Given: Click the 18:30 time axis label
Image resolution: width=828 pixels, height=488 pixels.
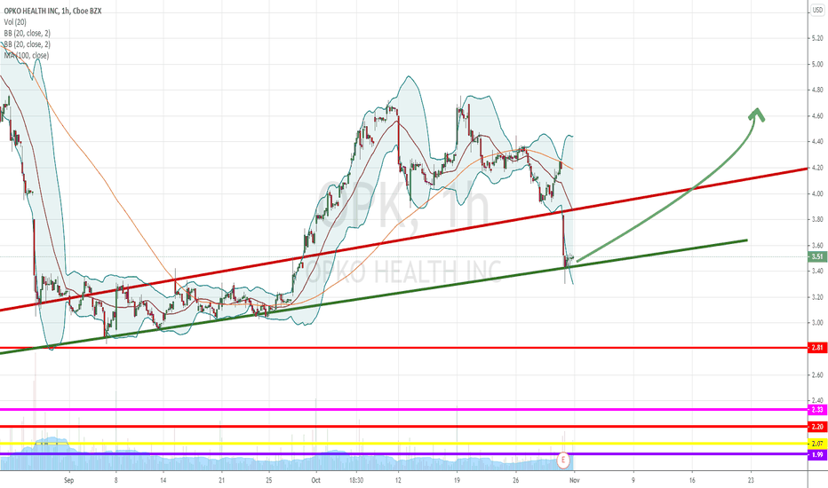Looking at the screenshot, I should (356, 480).
